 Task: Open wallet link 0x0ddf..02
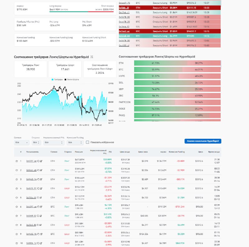(x=31, y=216)
